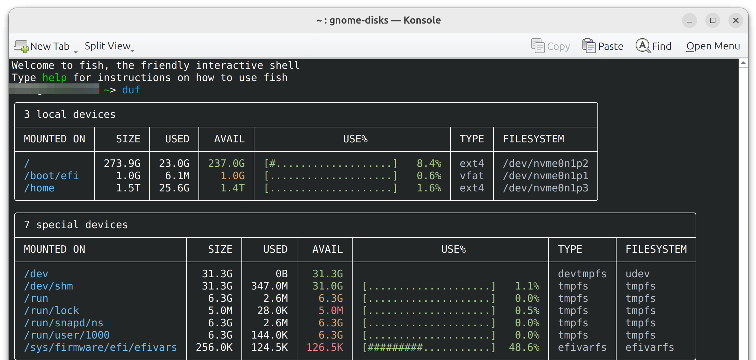Click the New Tab terminal icon

(x=21, y=46)
